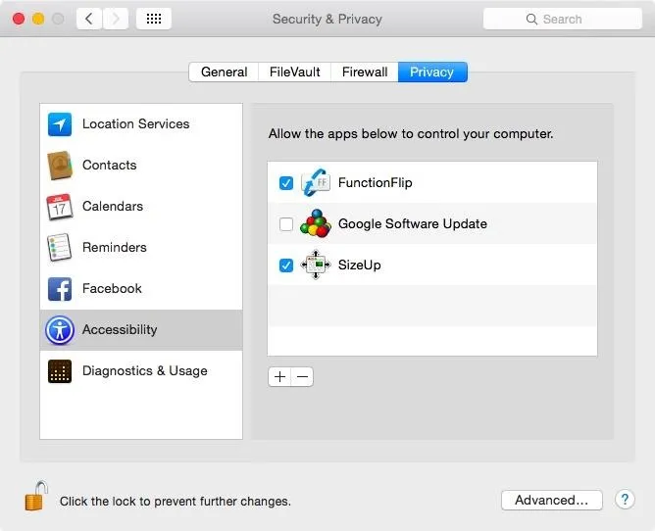Switch to the FileVault tab
Screen dimensions: 655x531
(294, 72)
